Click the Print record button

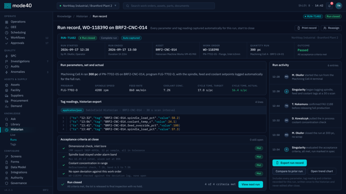pyautogui.click(x=307, y=28)
